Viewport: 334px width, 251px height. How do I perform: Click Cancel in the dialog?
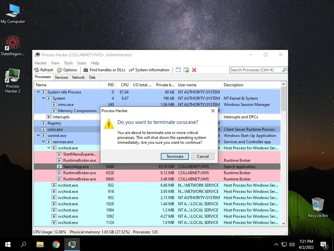203,157
